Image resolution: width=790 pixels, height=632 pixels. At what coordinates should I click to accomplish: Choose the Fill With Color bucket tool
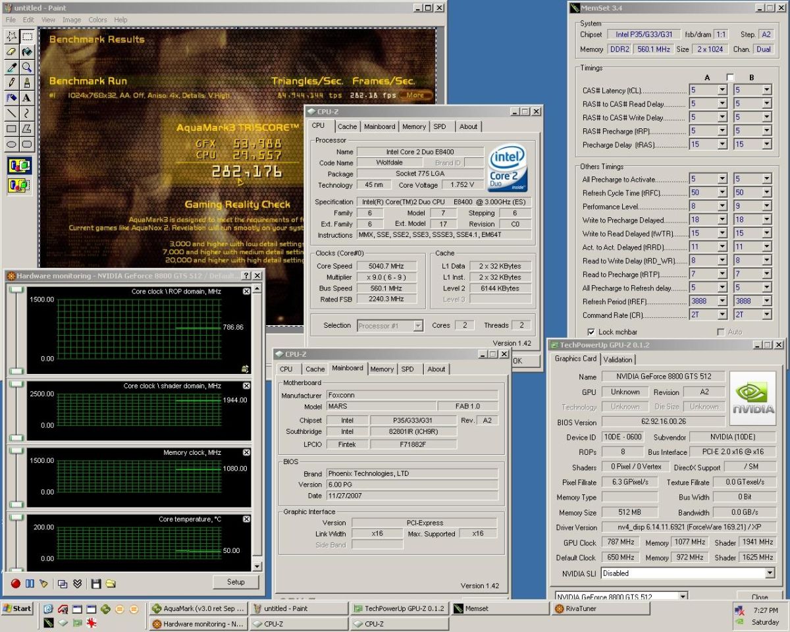click(27, 51)
